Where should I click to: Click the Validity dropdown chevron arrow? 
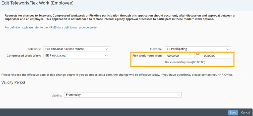178,95
